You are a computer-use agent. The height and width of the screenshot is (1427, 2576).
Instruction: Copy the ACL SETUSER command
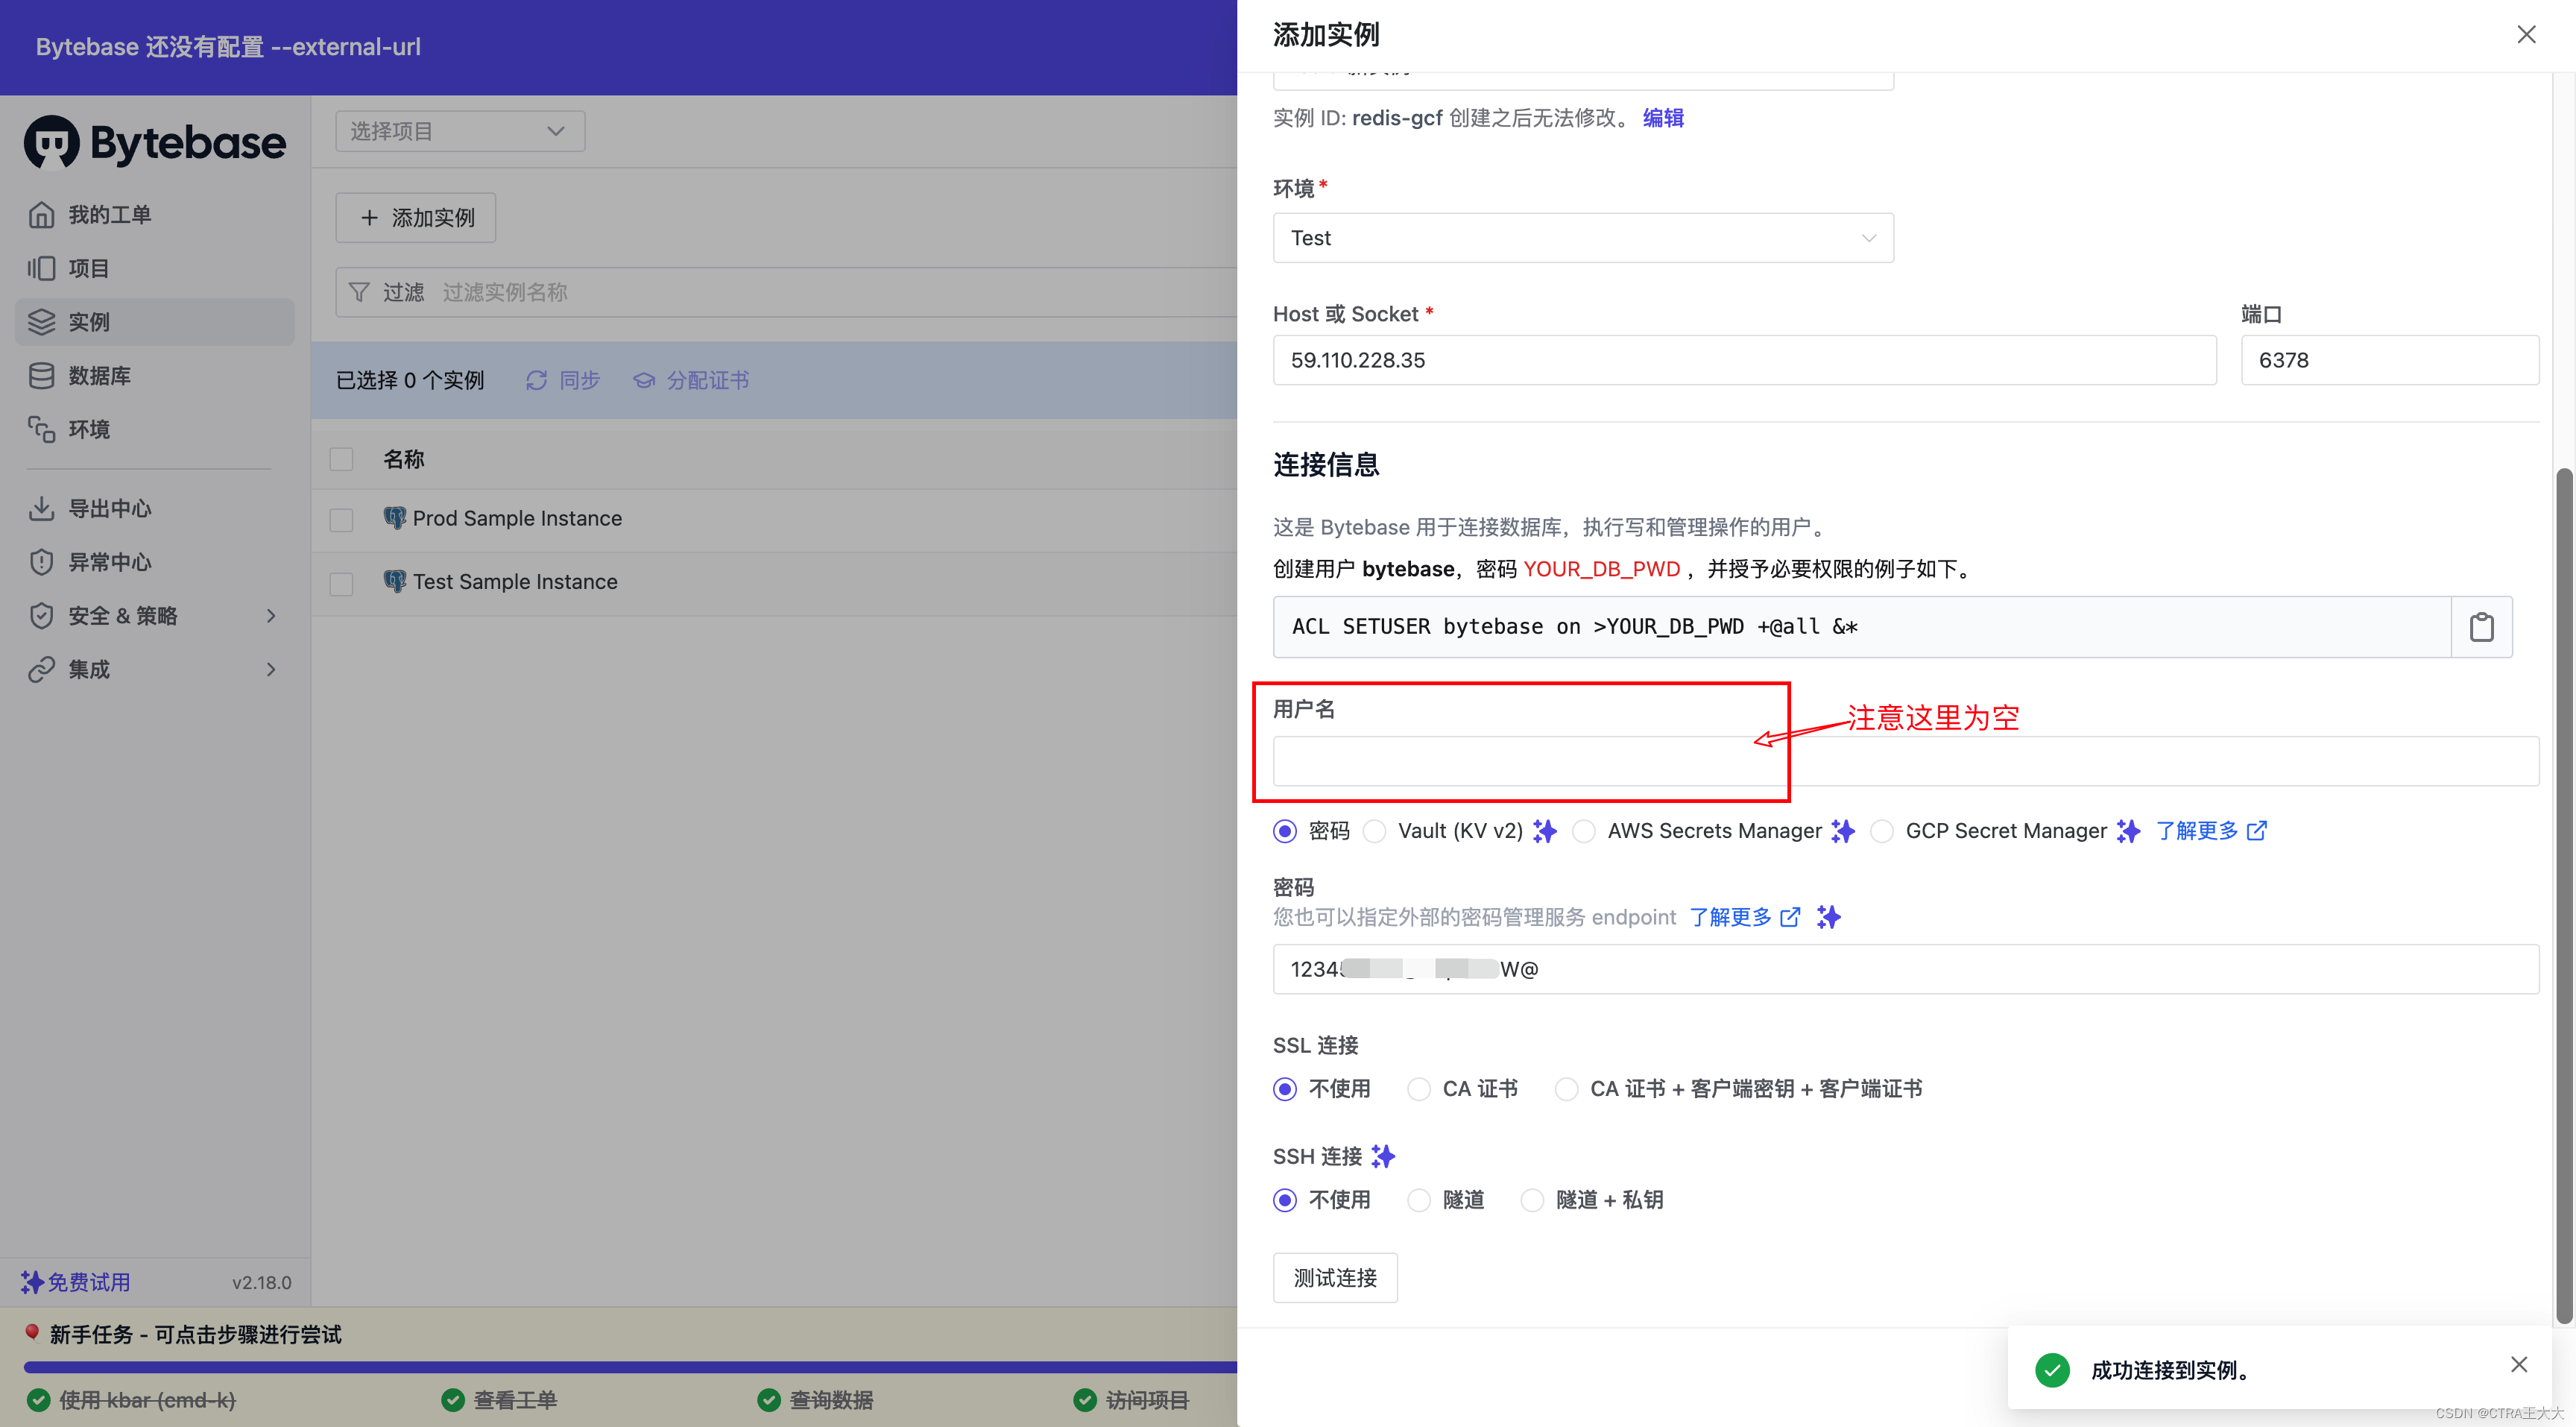point(2482,627)
